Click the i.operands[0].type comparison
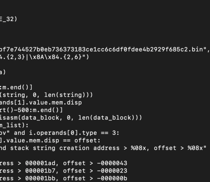The image size is (210, 182). (63, 133)
